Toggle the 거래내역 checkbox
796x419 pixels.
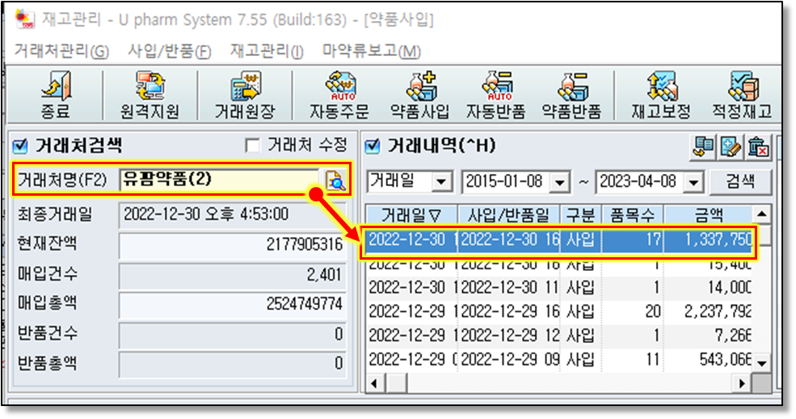click(373, 146)
